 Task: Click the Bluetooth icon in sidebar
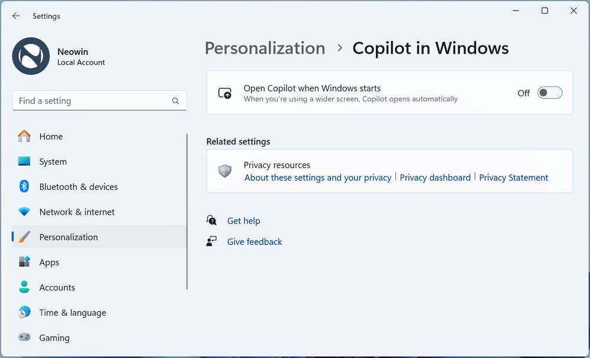click(x=24, y=186)
